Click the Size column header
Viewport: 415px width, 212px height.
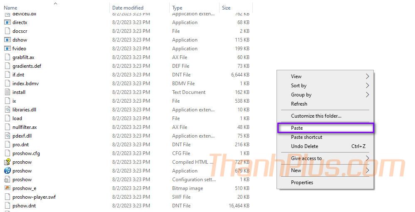coord(226,8)
